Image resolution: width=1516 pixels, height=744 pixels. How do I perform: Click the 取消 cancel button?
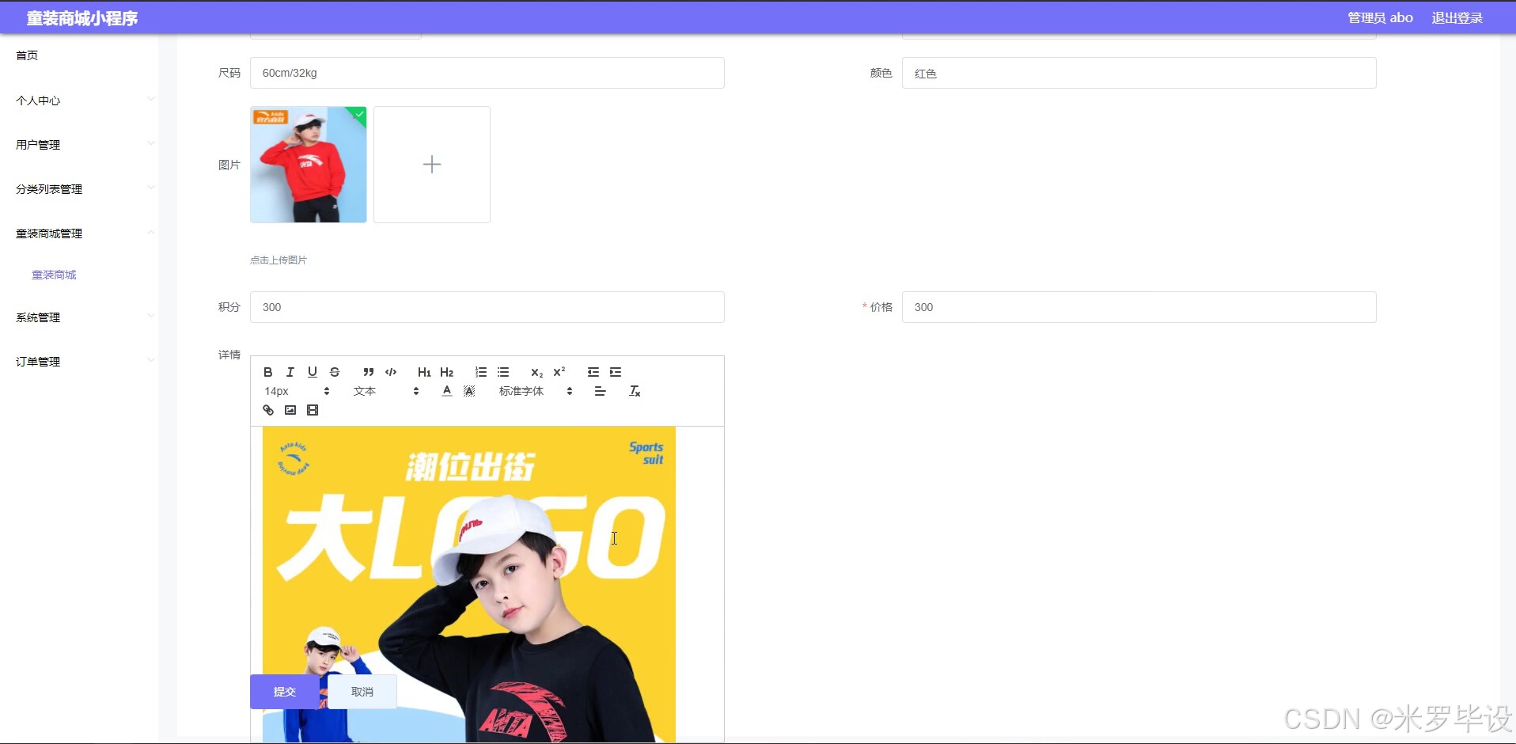click(362, 692)
